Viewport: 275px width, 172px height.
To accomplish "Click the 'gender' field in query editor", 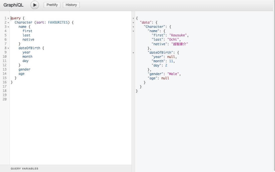I will 24,69.
